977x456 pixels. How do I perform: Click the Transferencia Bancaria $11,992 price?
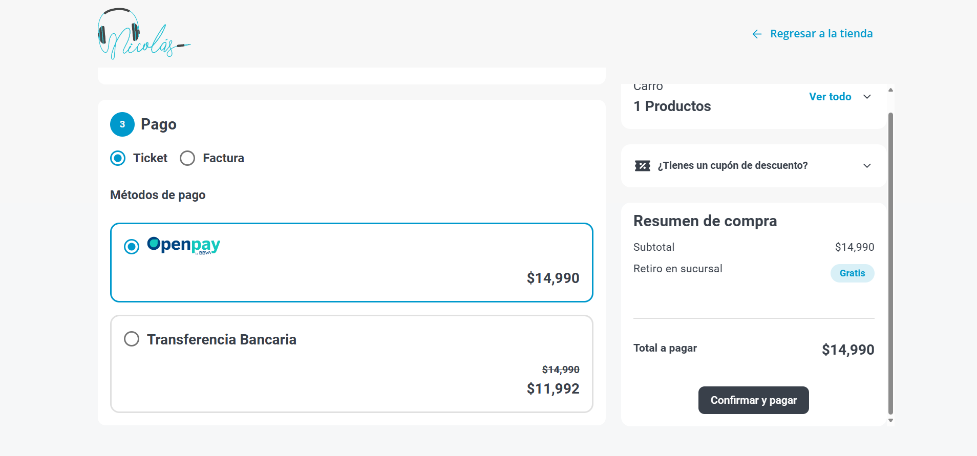pyautogui.click(x=553, y=389)
